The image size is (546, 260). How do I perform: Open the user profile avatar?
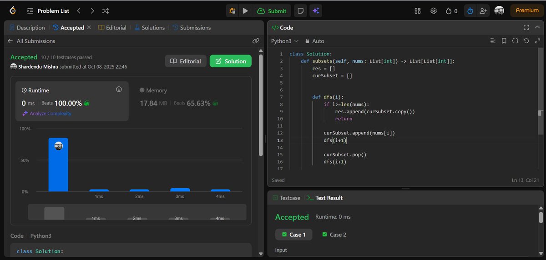coord(499,11)
